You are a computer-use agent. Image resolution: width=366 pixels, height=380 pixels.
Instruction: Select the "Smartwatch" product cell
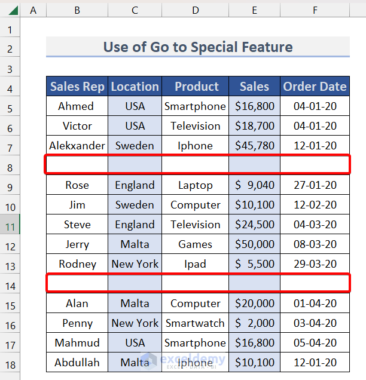tap(195, 323)
